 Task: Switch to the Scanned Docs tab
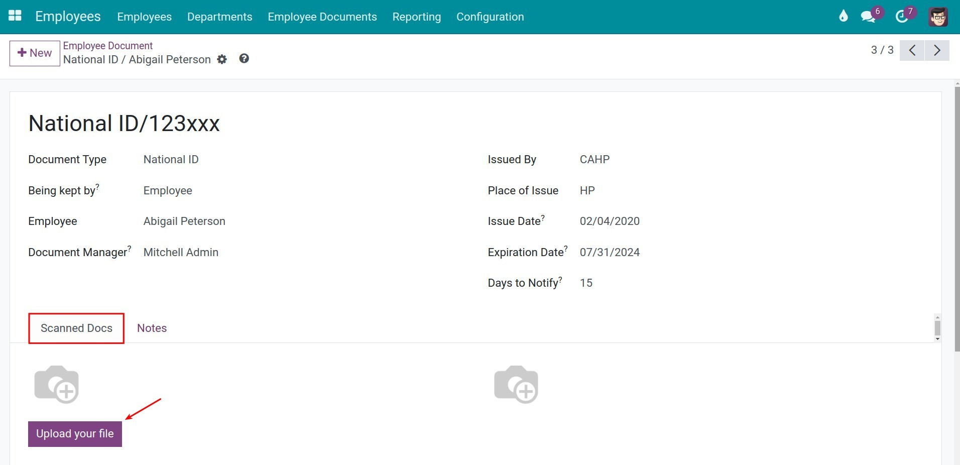[x=76, y=328]
